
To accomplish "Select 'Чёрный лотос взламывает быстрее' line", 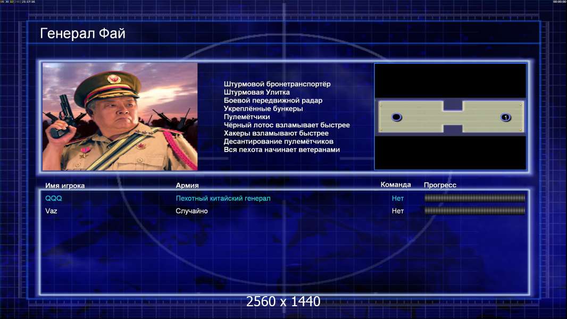I will point(287,125).
